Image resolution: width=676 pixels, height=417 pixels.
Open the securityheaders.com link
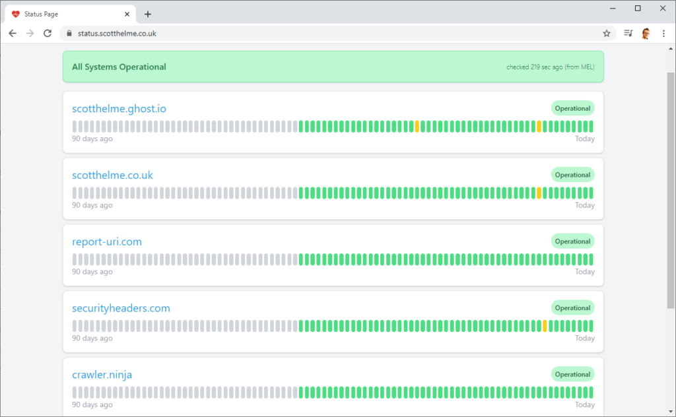121,308
